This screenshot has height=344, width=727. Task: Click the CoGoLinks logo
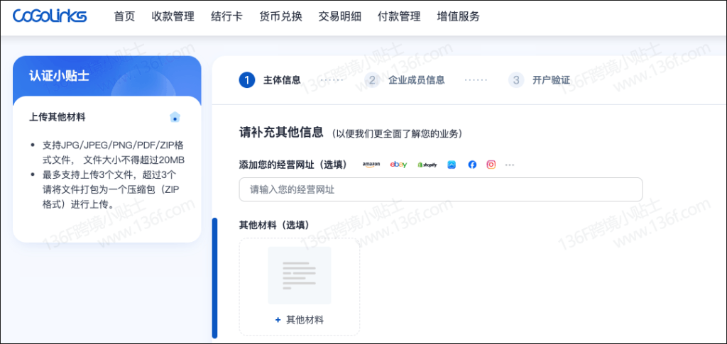pos(50,16)
